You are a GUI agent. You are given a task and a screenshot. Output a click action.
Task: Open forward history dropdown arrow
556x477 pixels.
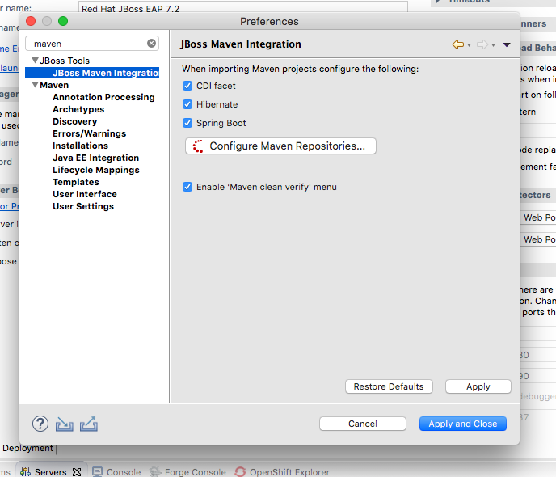[493, 45]
